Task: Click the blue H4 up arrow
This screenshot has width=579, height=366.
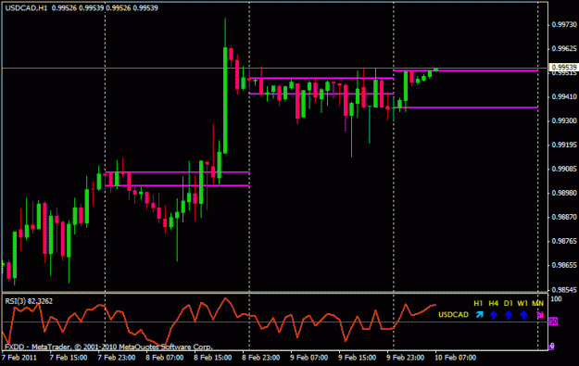Action: (494, 315)
